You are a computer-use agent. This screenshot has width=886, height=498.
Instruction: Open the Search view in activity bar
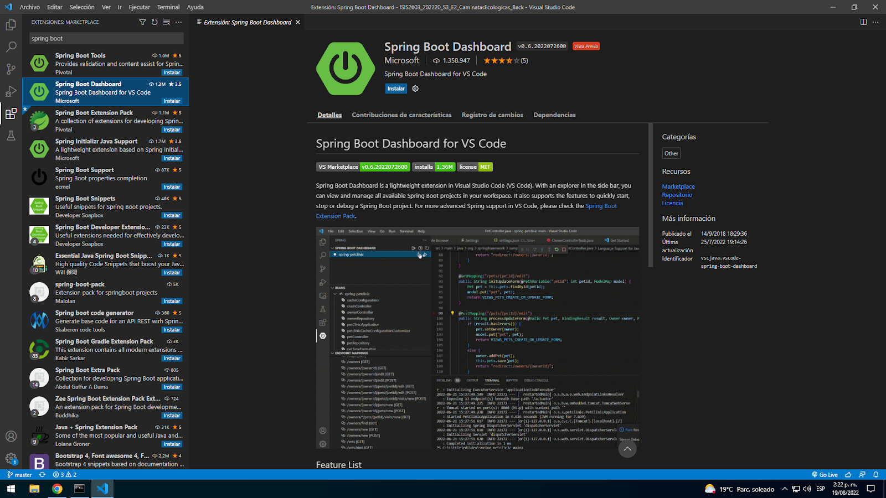click(x=11, y=47)
